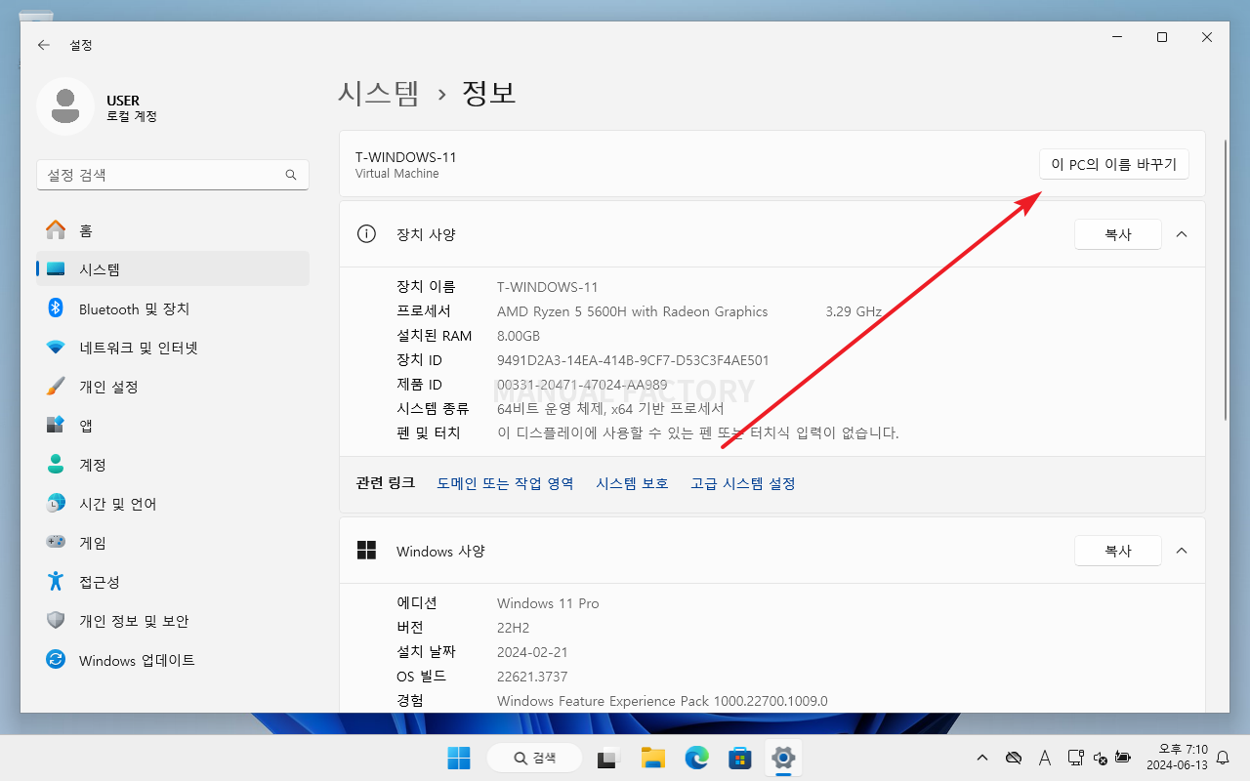Open Microsoft Store from the taskbar

pos(740,758)
